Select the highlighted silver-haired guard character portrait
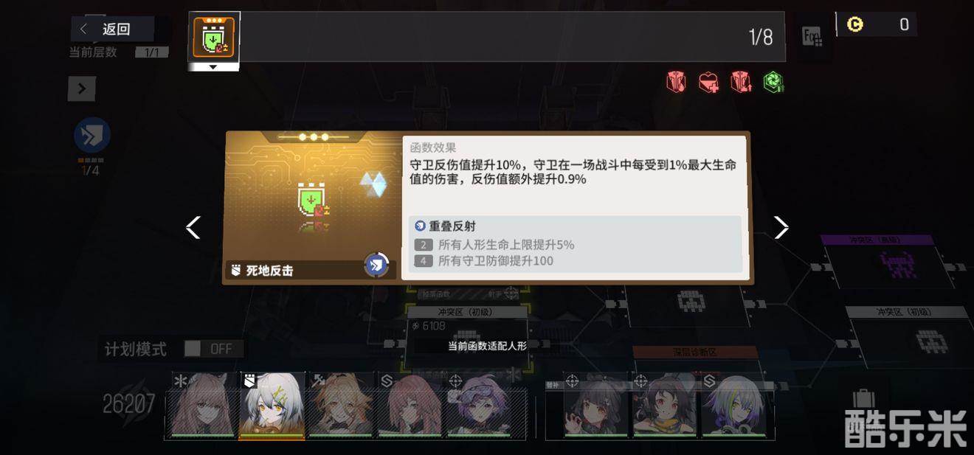 coord(272,406)
